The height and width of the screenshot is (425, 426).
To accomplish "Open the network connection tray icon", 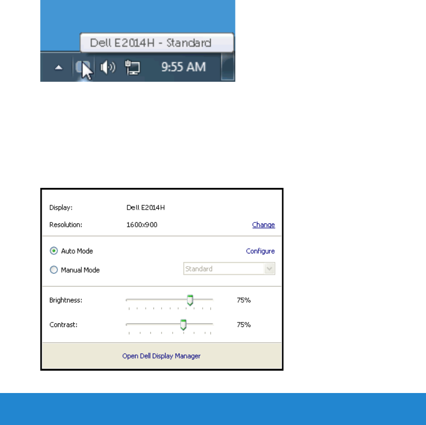I will [x=133, y=68].
